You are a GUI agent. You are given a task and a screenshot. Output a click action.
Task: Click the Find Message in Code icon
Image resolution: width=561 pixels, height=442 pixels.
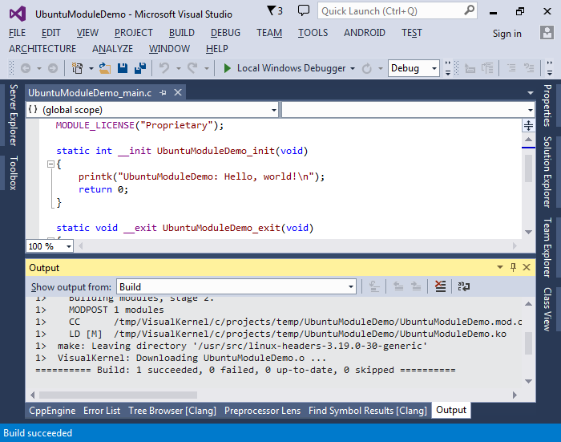tap(374, 286)
